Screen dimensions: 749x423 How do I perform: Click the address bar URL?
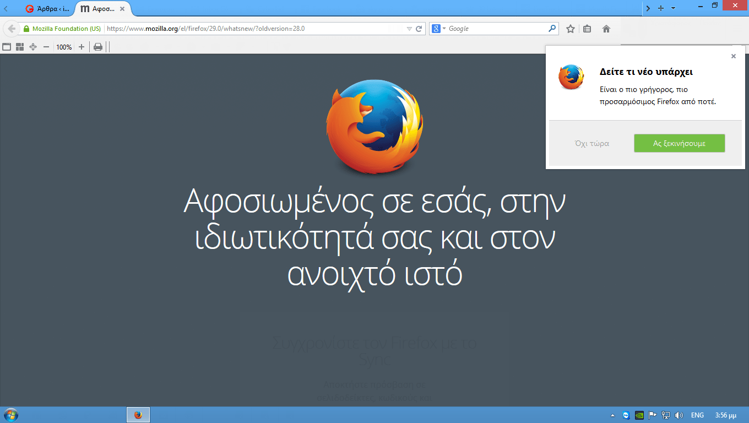pos(205,29)
